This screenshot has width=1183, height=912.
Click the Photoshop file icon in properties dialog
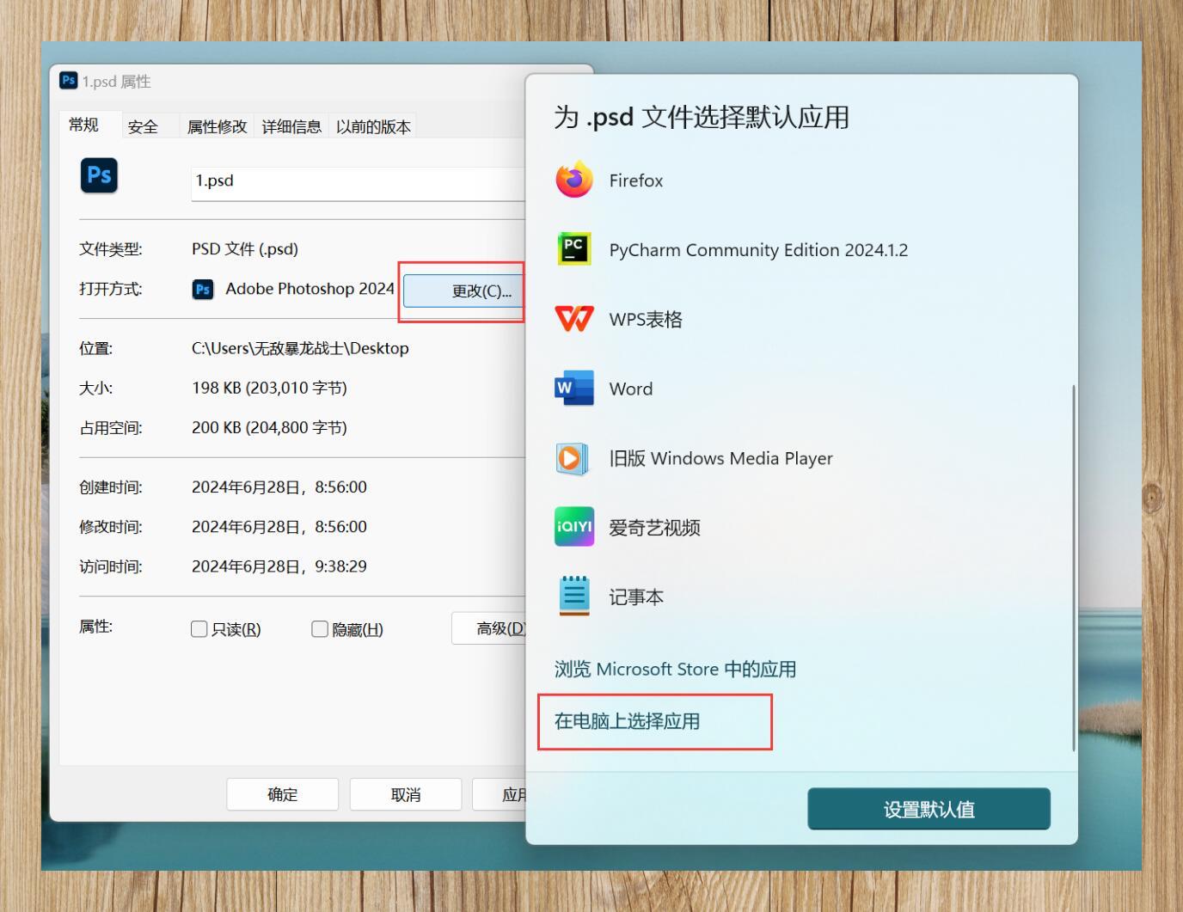(99, 175)
